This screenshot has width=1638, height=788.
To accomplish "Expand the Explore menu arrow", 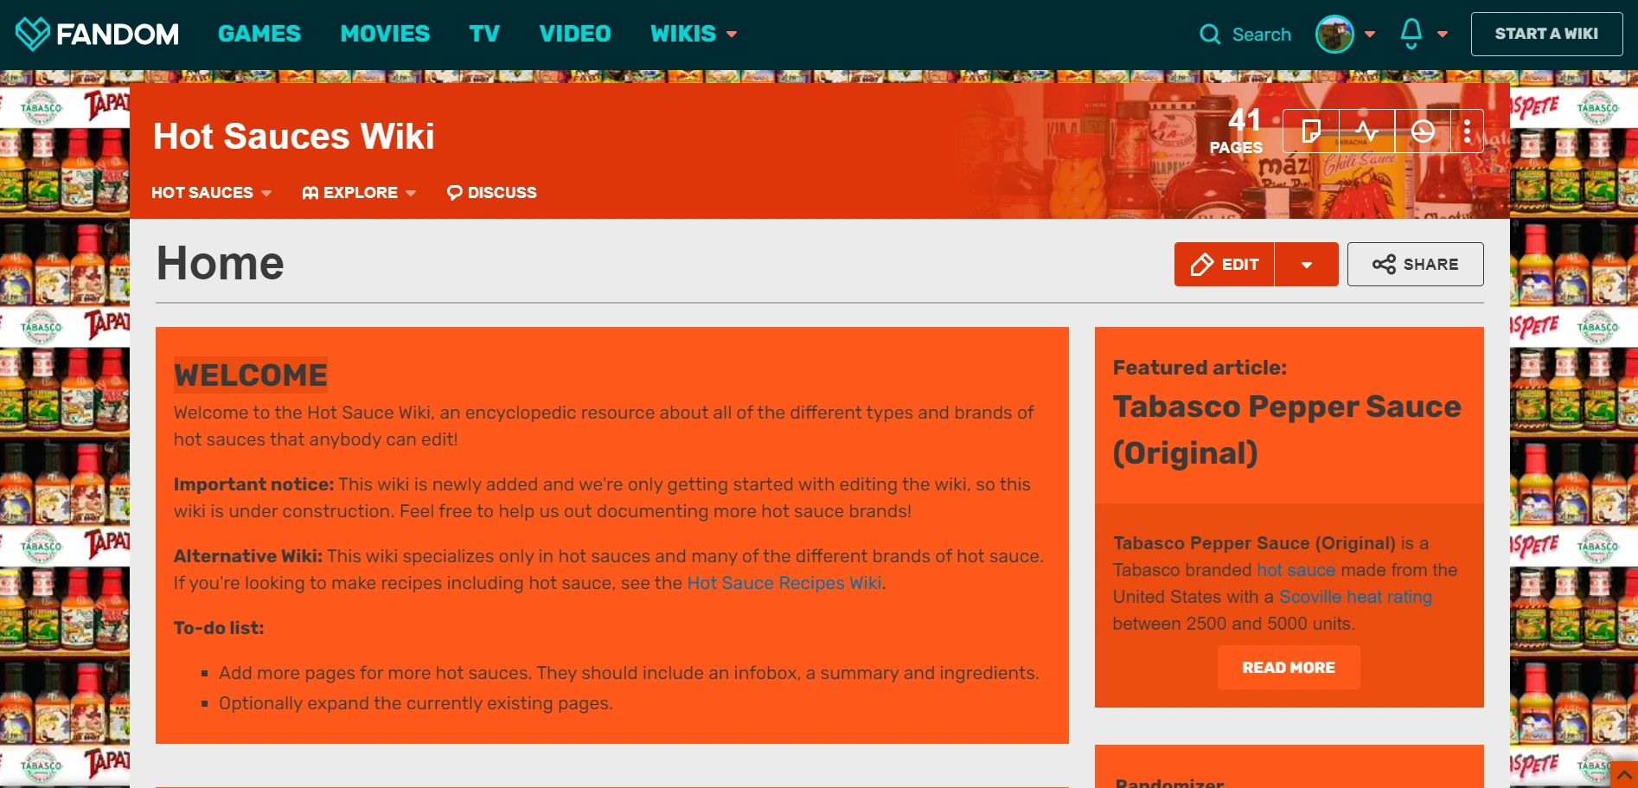I will (x=411, y=194).
